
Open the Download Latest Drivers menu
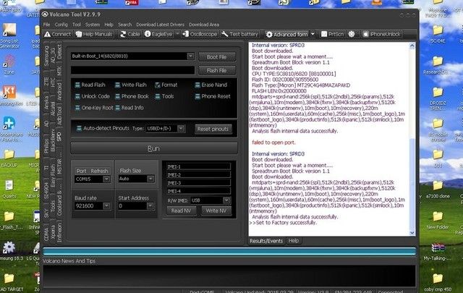160,25
